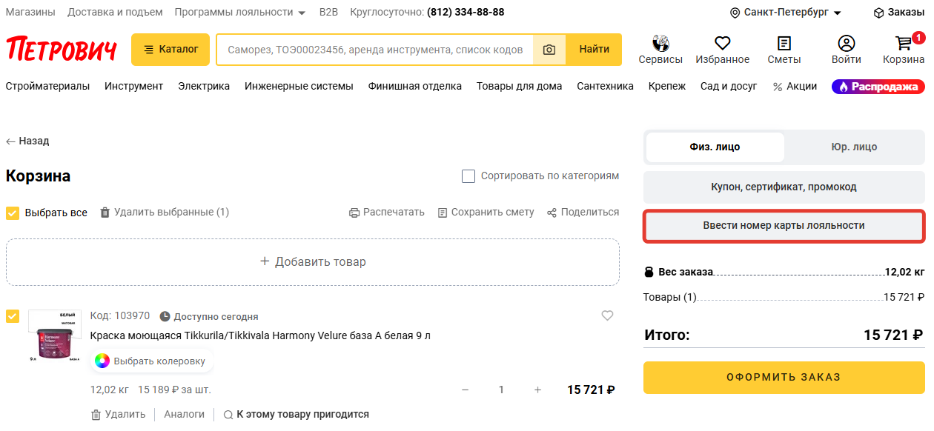Click the Заказы orders box icon

pyautogui.click(x=878, y=13)
